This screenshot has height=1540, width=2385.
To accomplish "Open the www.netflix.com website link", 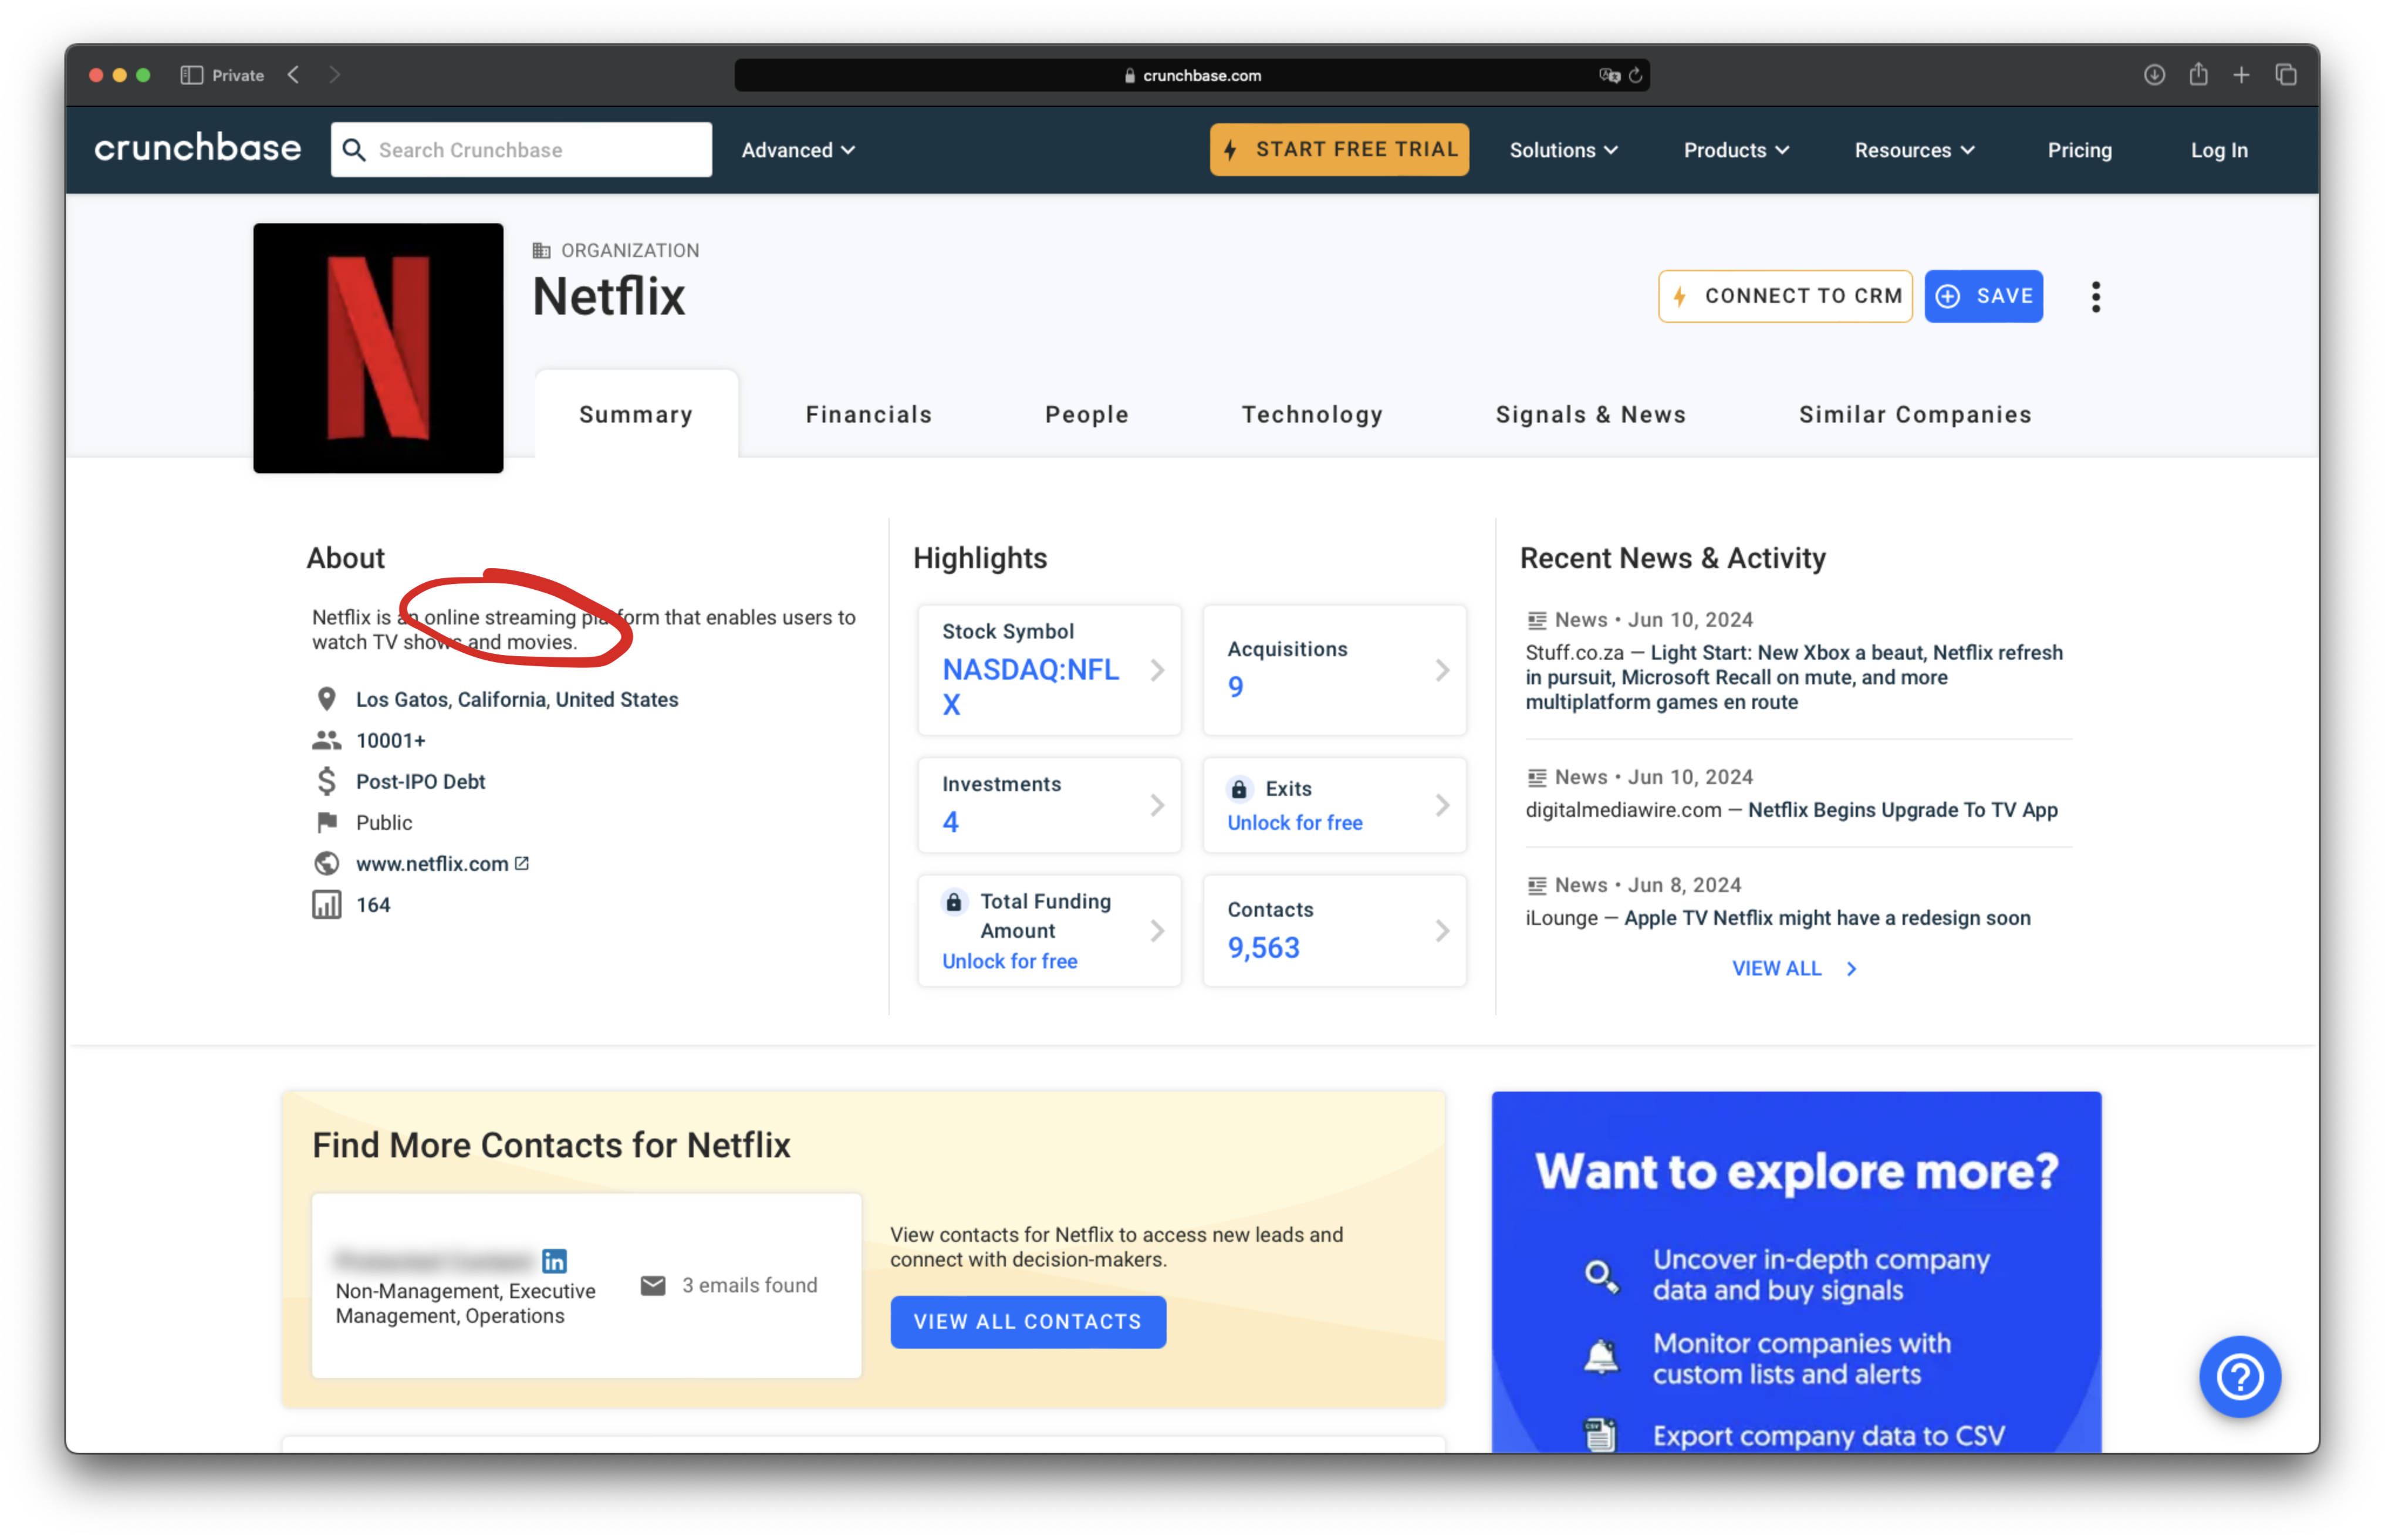I will (432, 863).
